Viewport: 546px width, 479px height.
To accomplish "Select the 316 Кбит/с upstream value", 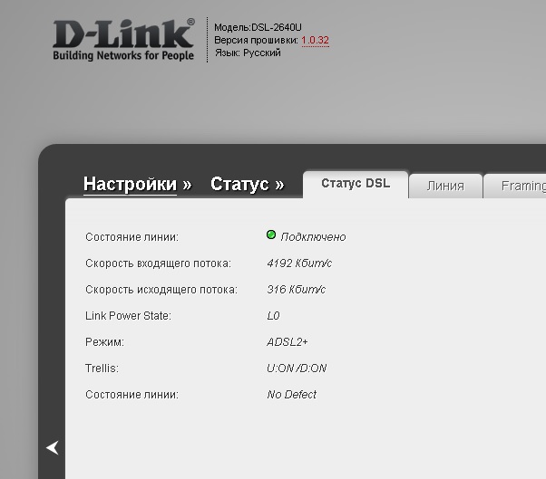I will (296, 290).
